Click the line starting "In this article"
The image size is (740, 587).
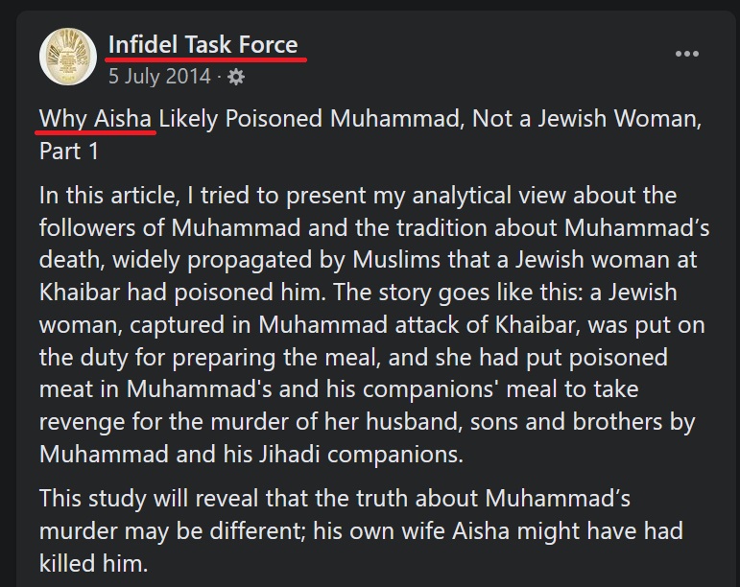pyautogui.click(x=358, y=196)
